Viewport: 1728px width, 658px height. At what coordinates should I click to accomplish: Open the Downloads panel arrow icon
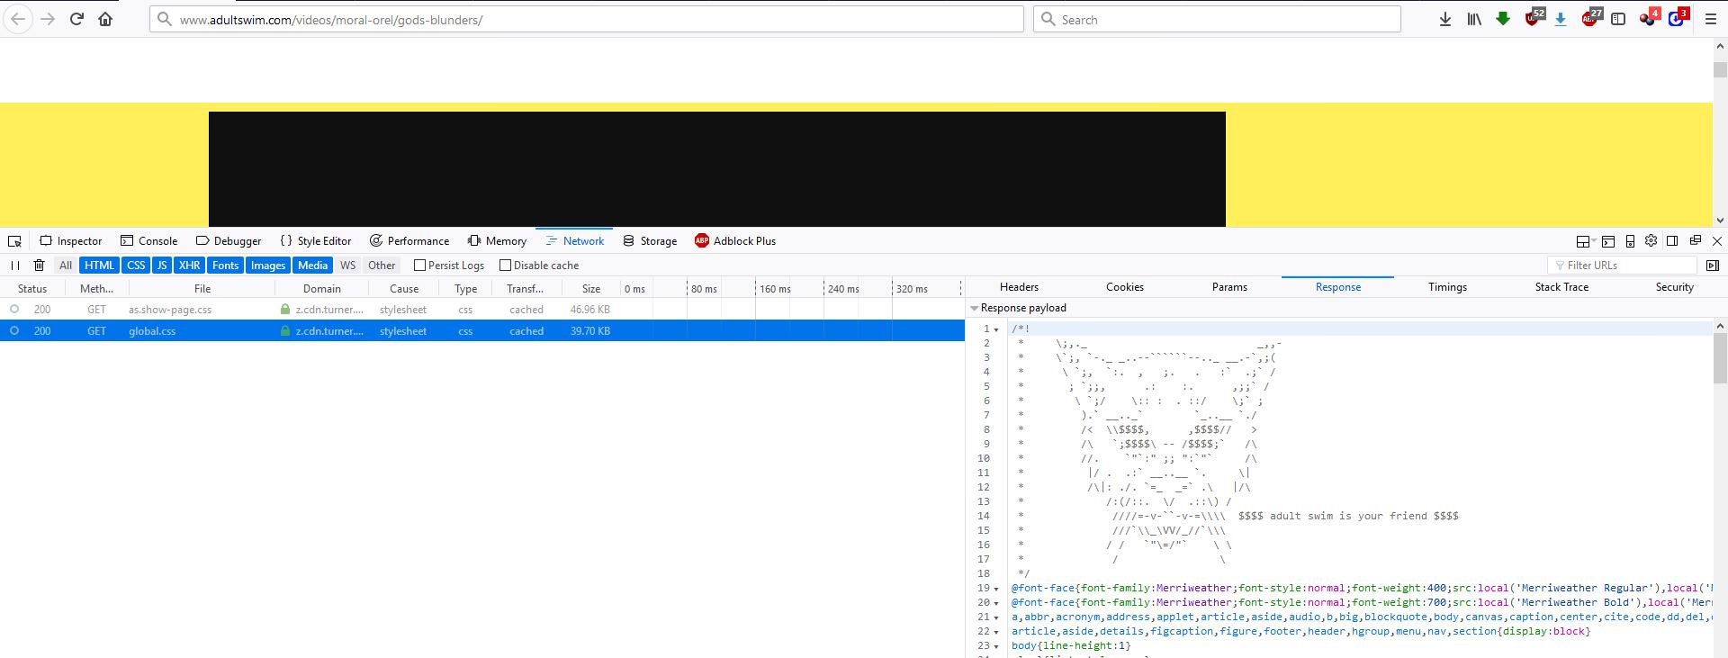click(1445, 19)
